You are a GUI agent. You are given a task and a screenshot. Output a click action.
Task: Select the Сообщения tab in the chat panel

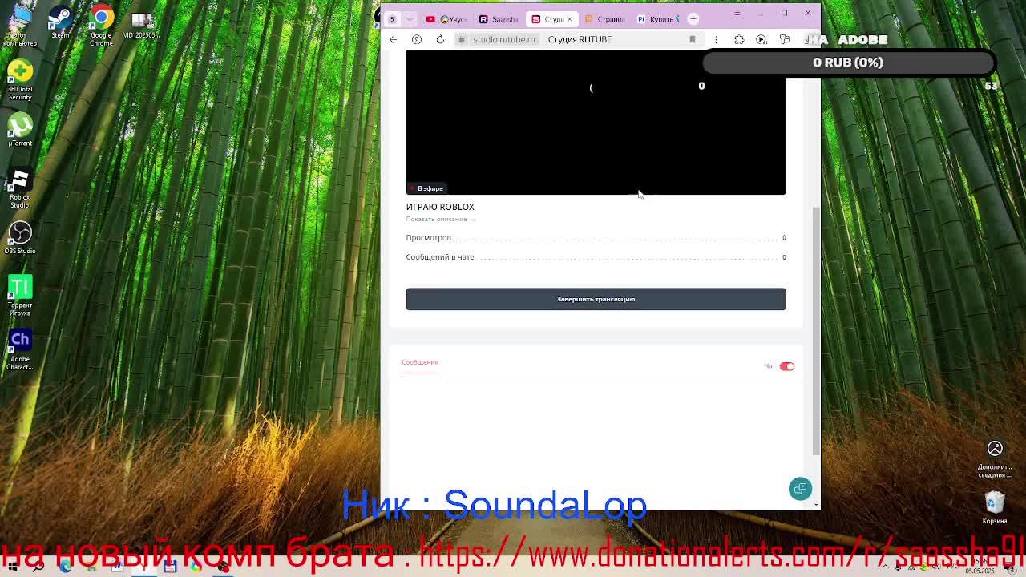[x=420, y=362]
